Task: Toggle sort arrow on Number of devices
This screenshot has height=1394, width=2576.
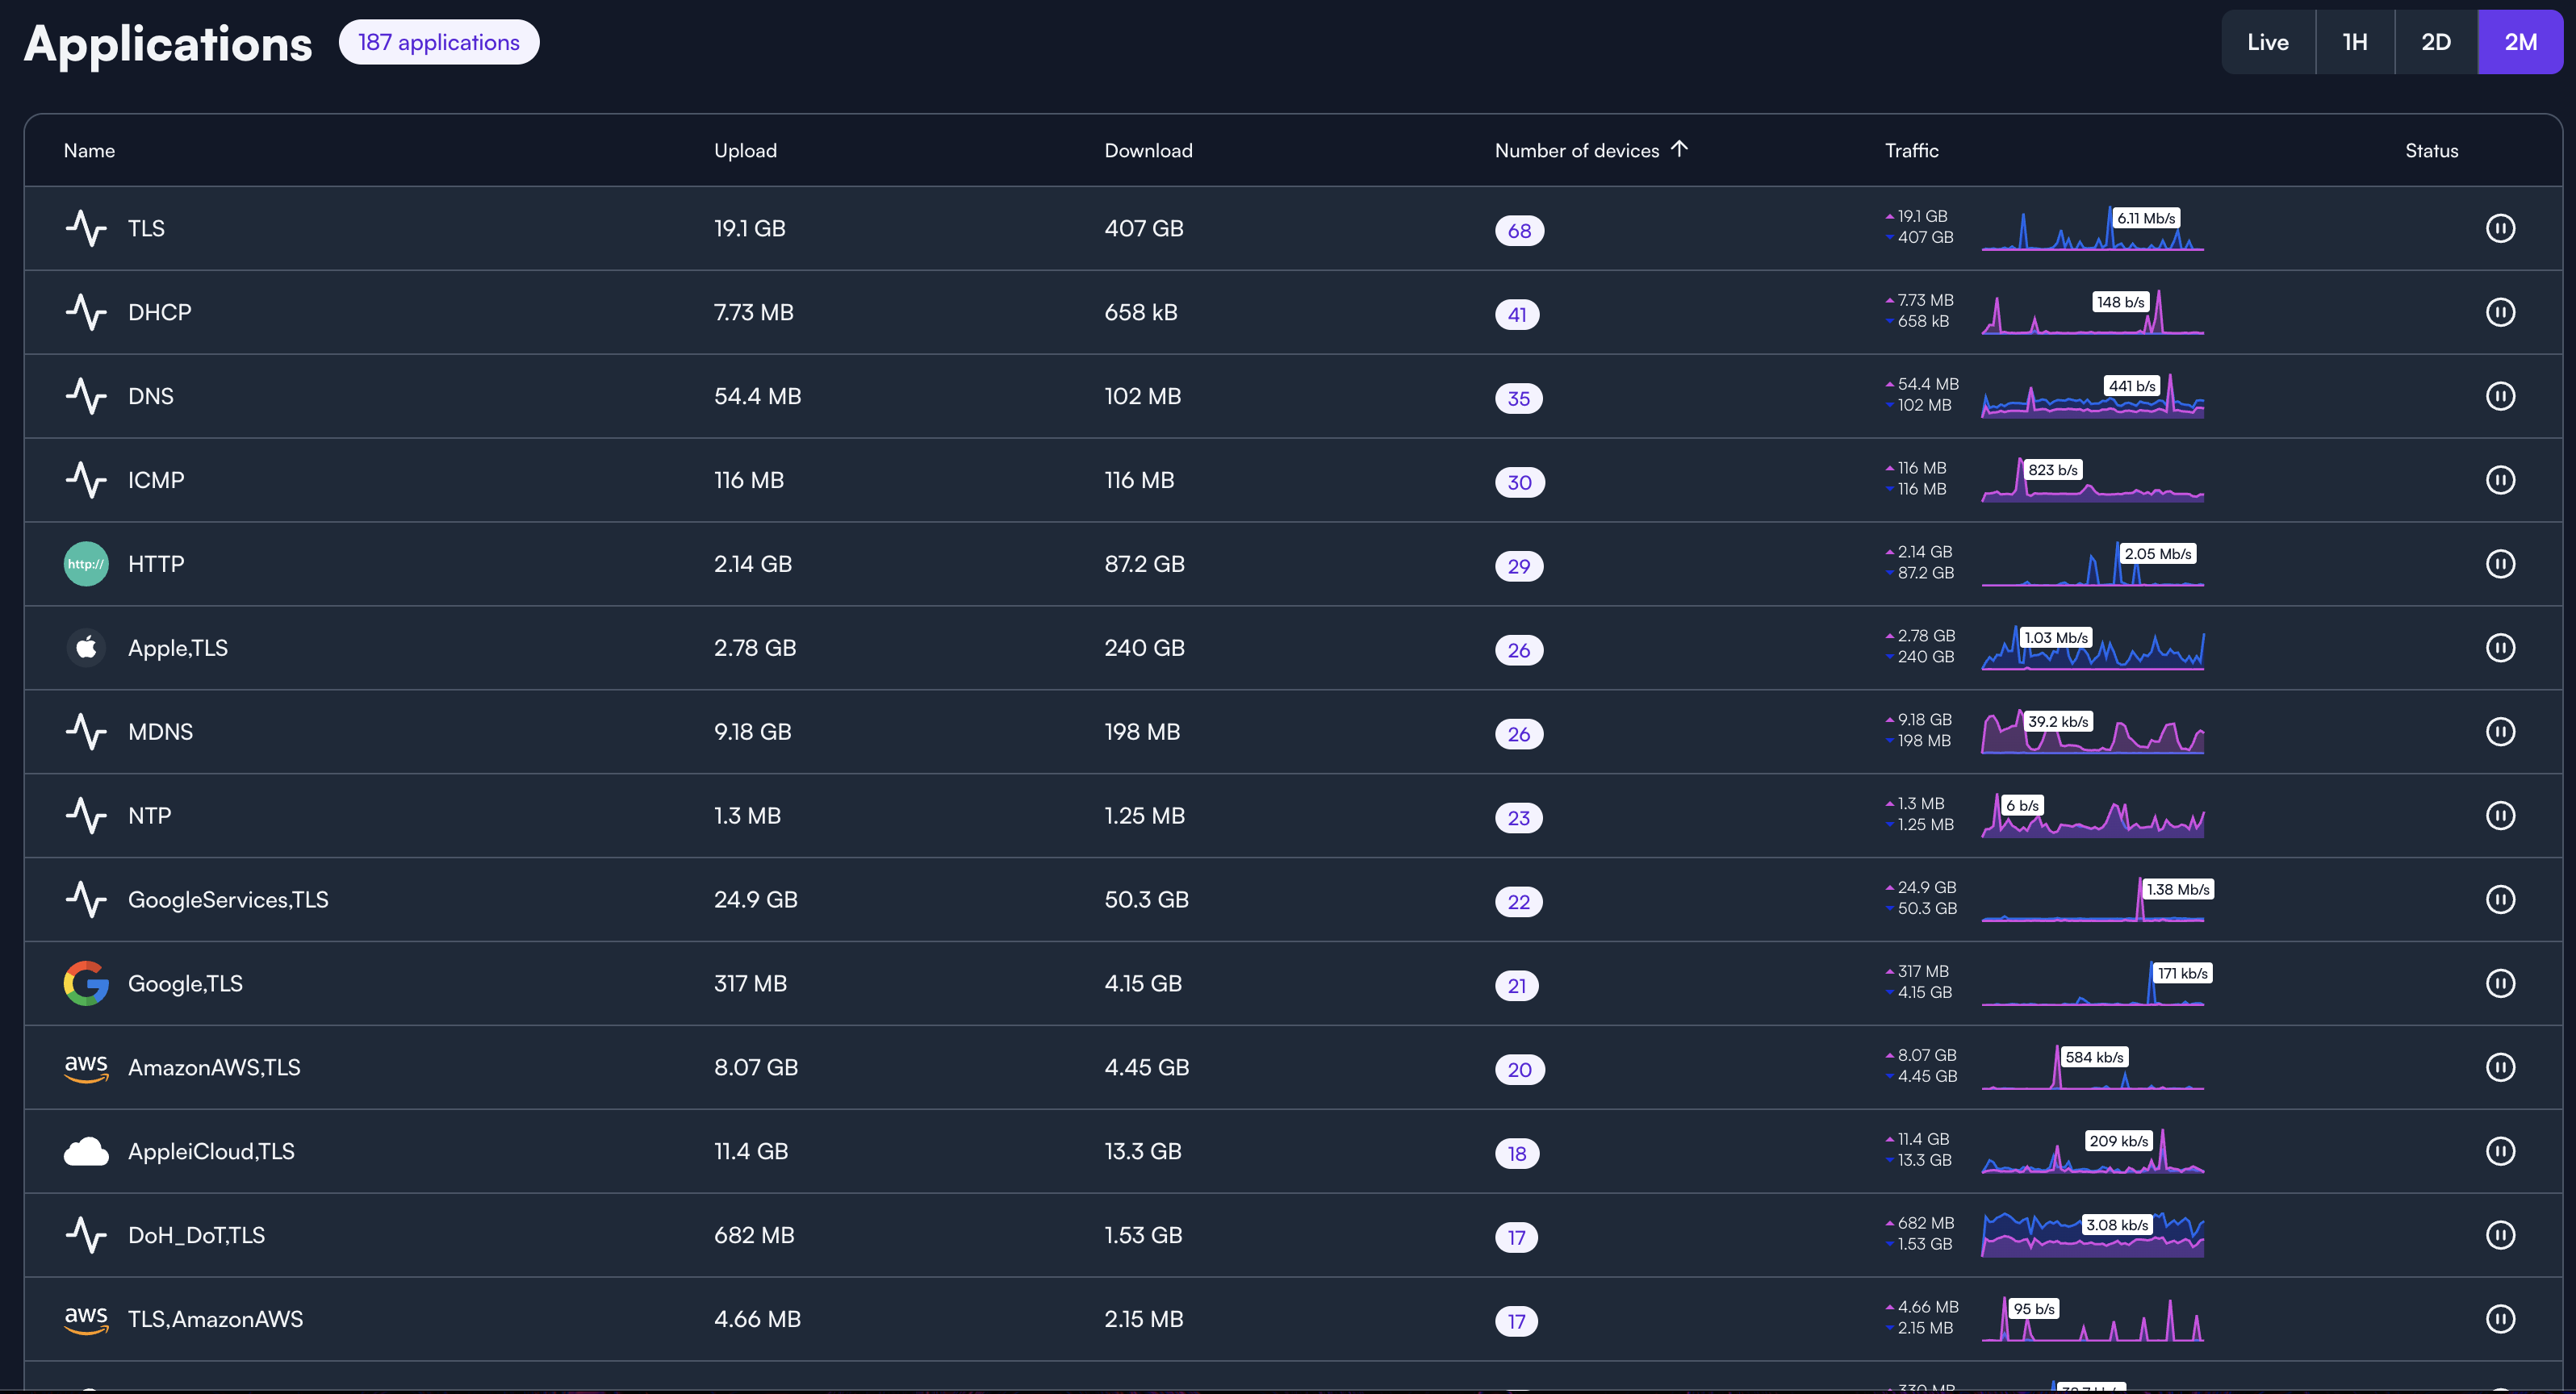Action: point(1679,149)
